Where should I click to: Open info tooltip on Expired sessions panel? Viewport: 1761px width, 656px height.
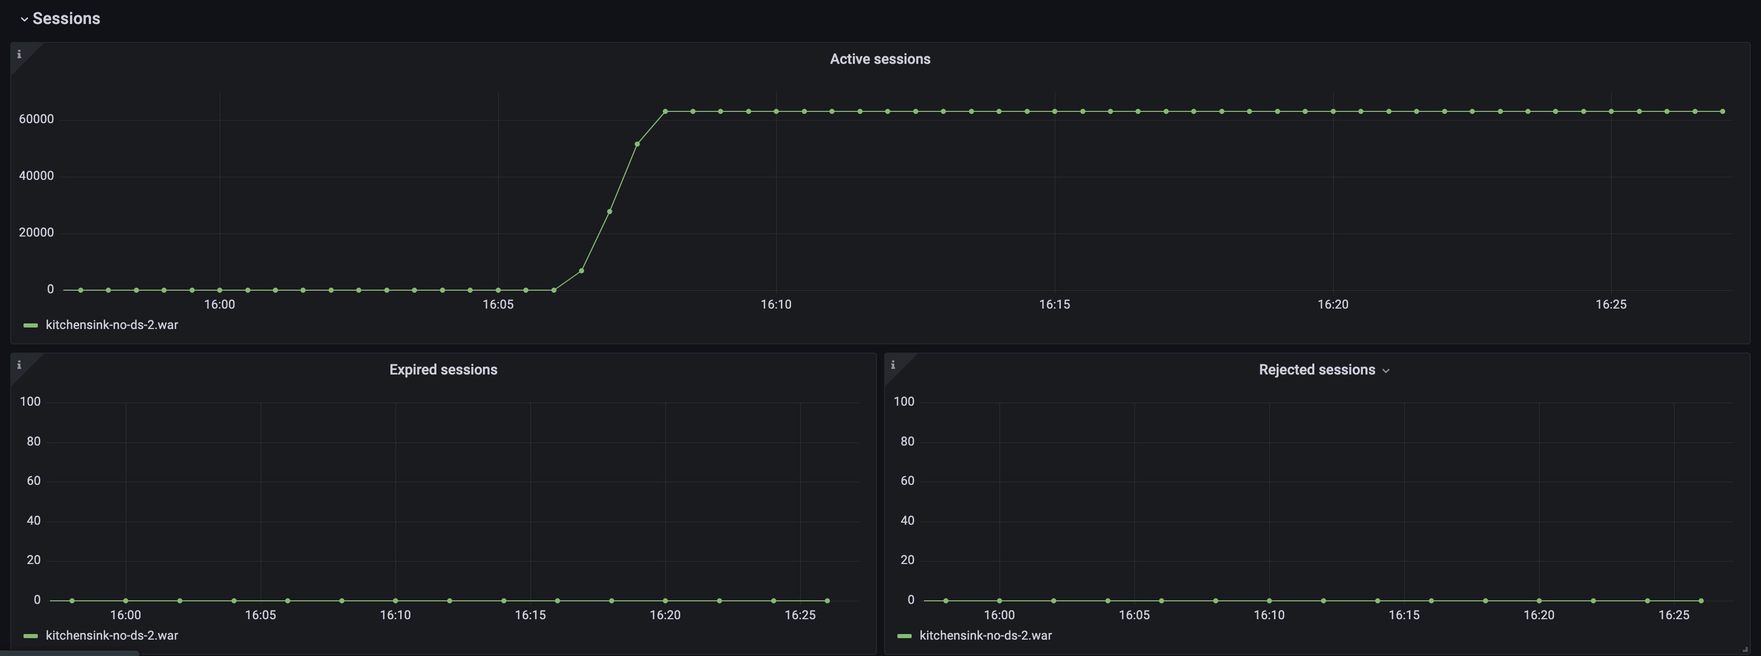click(20, 364)
